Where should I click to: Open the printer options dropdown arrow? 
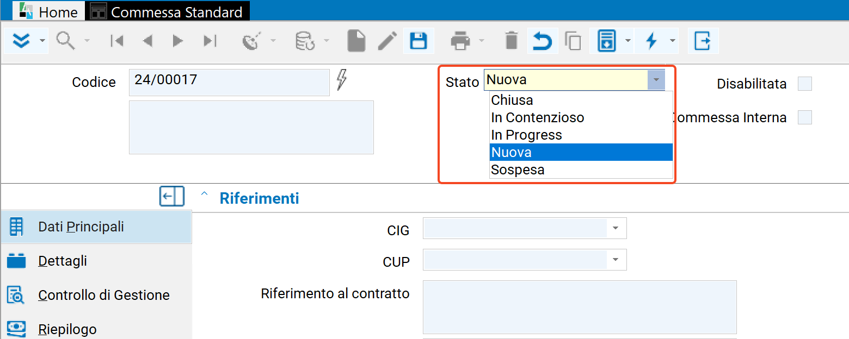tap(481, 41)
